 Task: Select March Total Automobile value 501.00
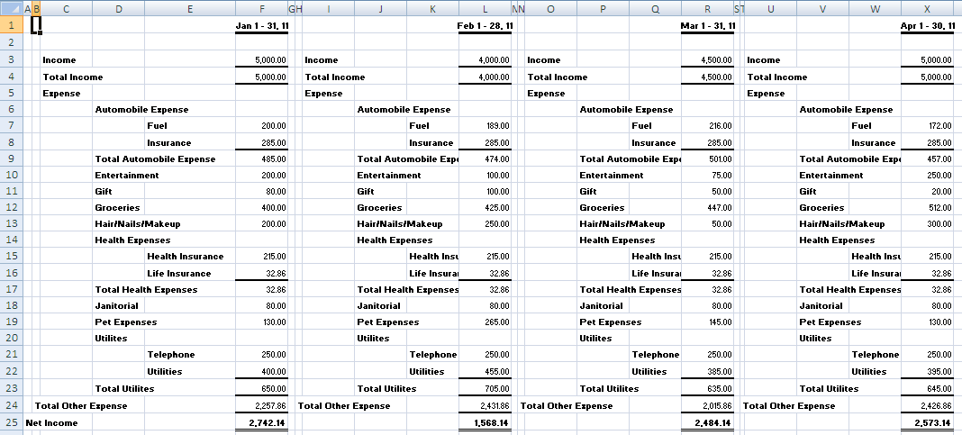[x=708, y=159]
